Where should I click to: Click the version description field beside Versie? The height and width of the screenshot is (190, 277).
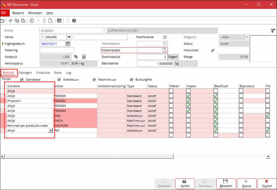point(100,37)
